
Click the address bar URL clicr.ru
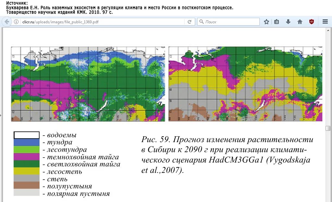(60, 22)
